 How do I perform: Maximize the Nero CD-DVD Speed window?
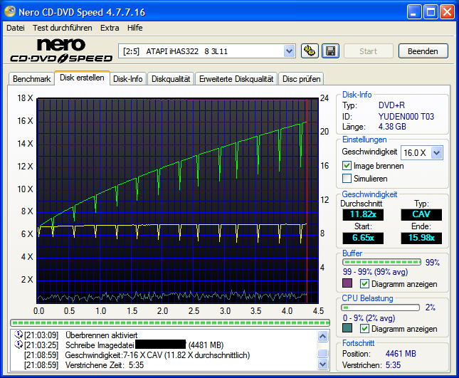(x=431, y=12)
